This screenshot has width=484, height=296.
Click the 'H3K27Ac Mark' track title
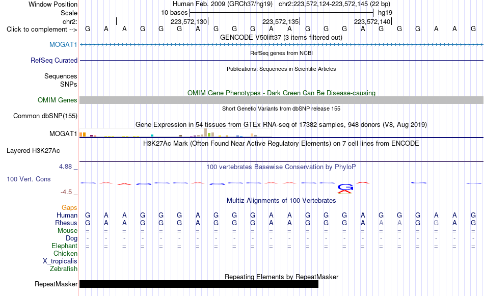coord(281,144)
